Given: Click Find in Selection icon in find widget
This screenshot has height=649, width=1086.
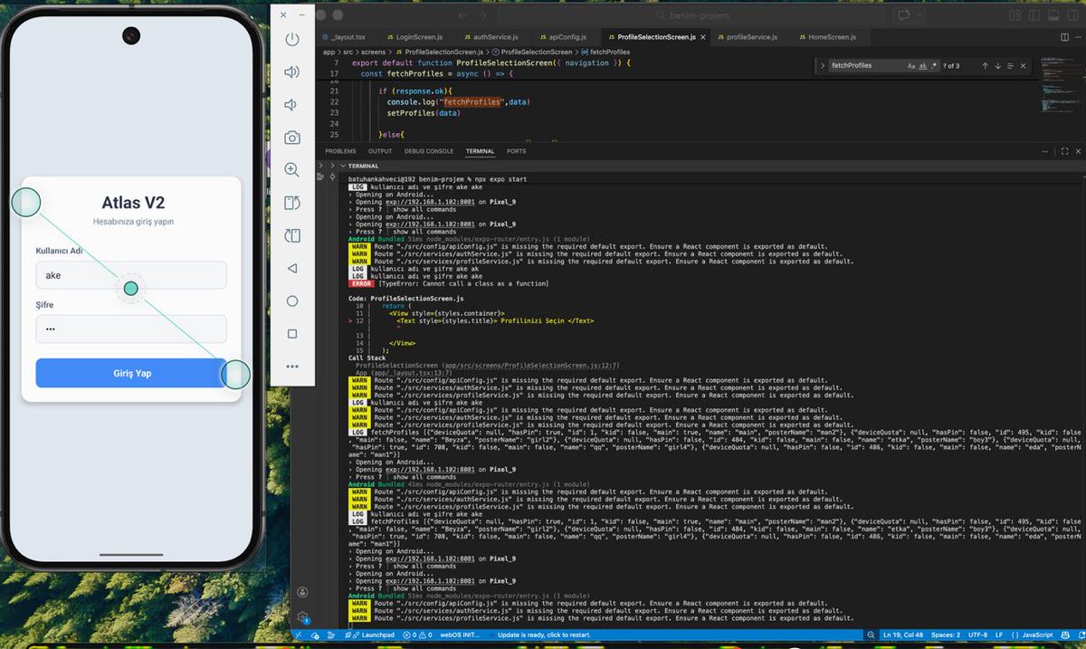Looking at the screenshot, I should click(1010, 66).
